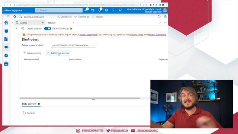This screenshot has width=238, height=134.
Task: Close the Product tab
Action: point(74,23)
